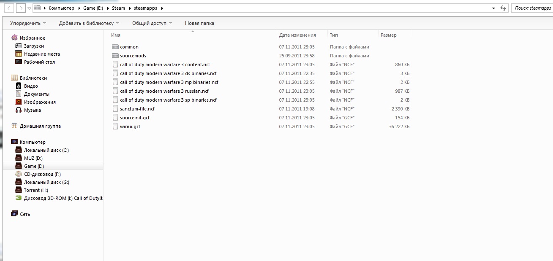This screenshot has height=261, width=553.
Task: Click icon of modern warfare 3 mp binaries.ncf
Action: point(115,82)
